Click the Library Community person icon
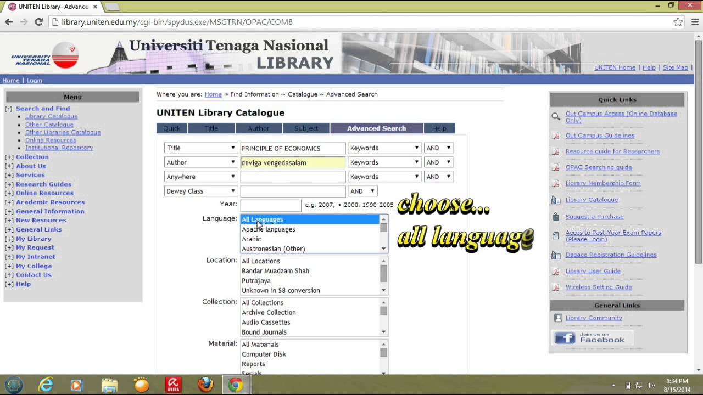 click(558, 318)
